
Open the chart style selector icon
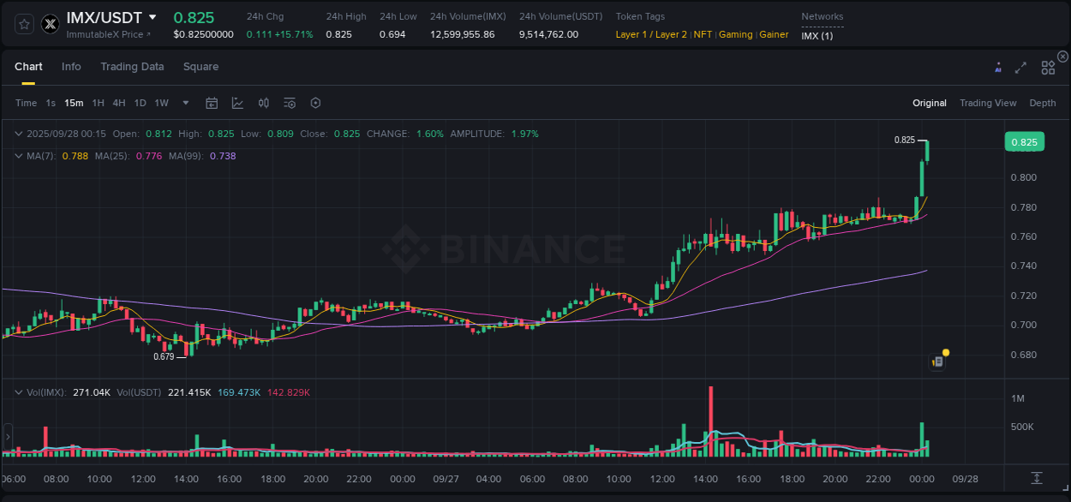pyautogui.click(x=237, y=103)
